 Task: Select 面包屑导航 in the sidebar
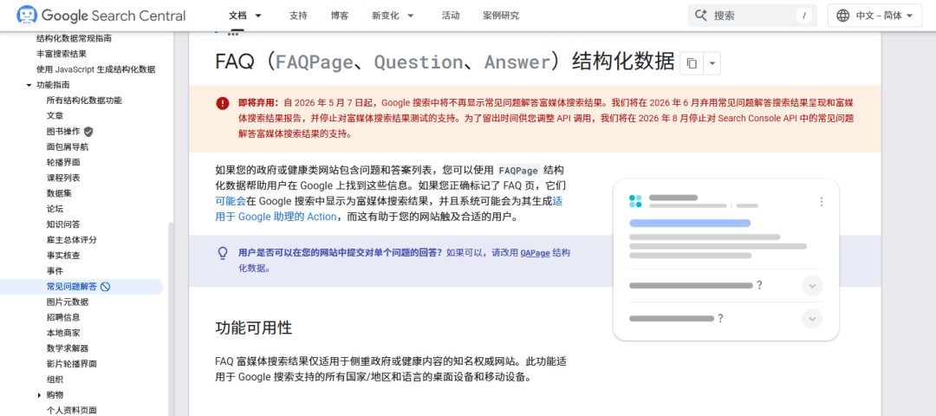coord(68,147)
